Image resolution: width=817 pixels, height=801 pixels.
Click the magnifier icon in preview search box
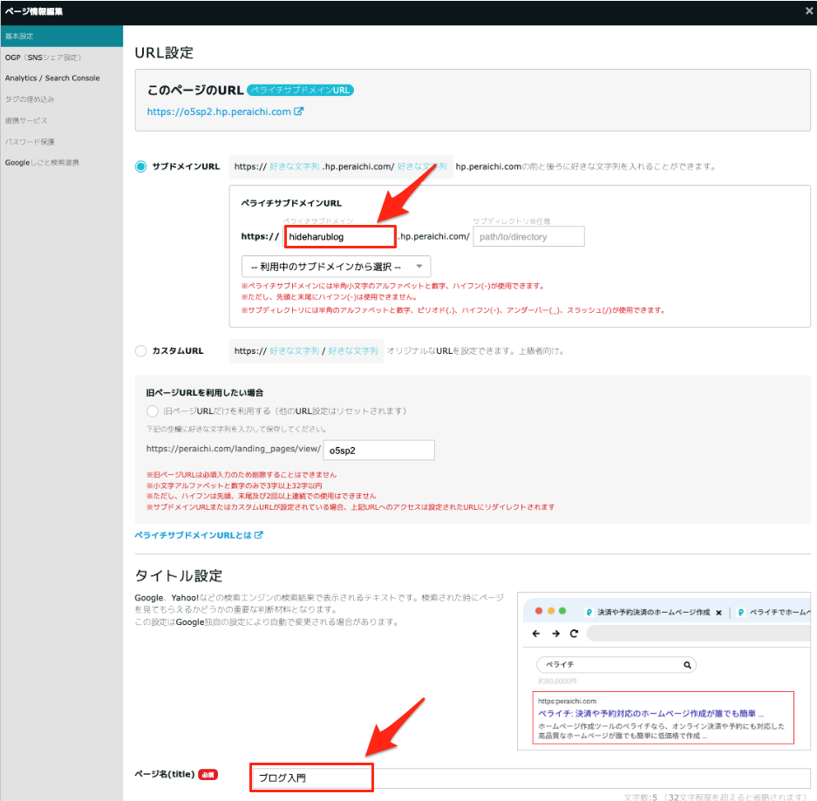coord(687,664)
